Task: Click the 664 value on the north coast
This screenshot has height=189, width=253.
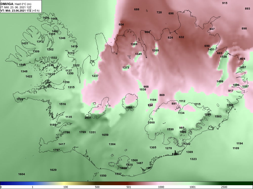Action: [x=147, y=32]
